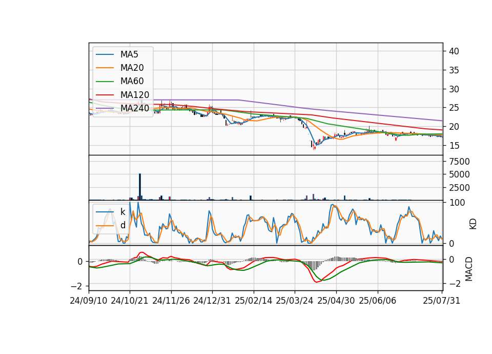Screen dimensions: 492x354
Task: Click the 24/11/26 date tick label
Action: (x=171, y=301)
